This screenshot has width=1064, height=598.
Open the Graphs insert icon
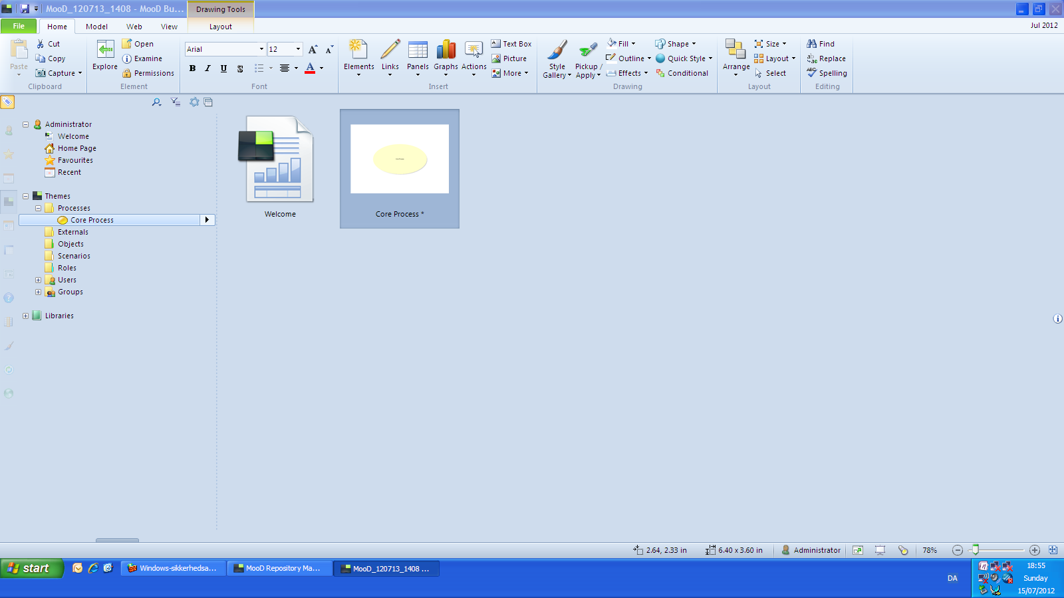[x=446, y=51]
